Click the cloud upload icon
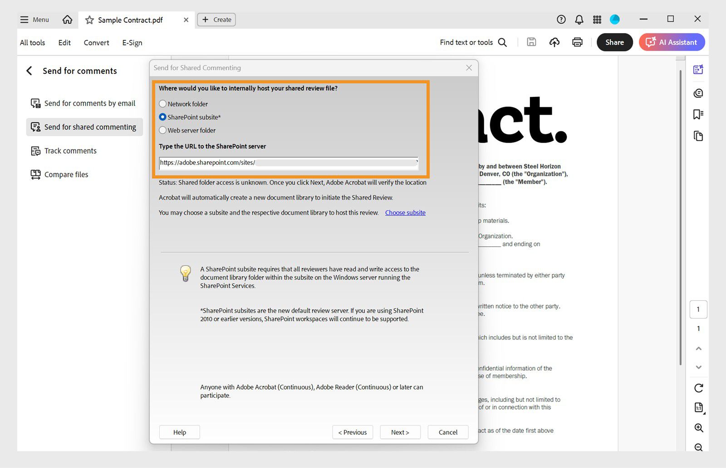Image resolution: width=726 pixels, height=468 pixels. (554, 42)
